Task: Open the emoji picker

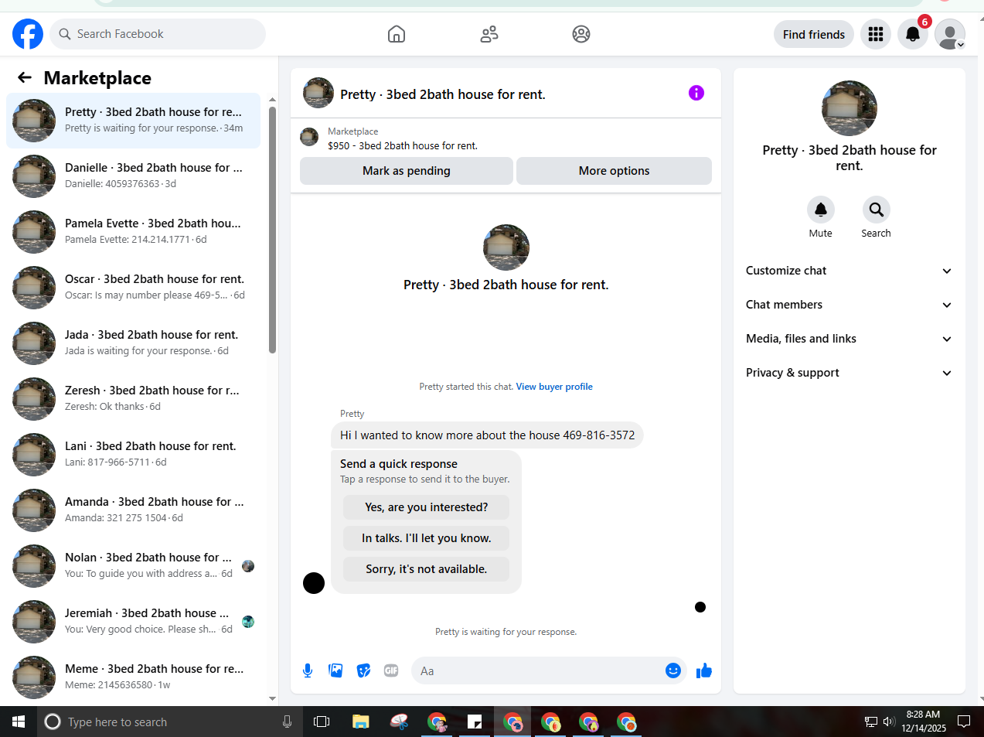Action: pyautogui.click(x=673, y=670)
